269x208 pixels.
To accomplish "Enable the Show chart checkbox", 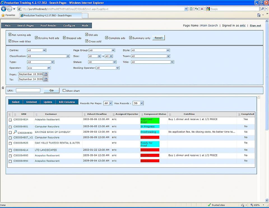I will [64, 90].
